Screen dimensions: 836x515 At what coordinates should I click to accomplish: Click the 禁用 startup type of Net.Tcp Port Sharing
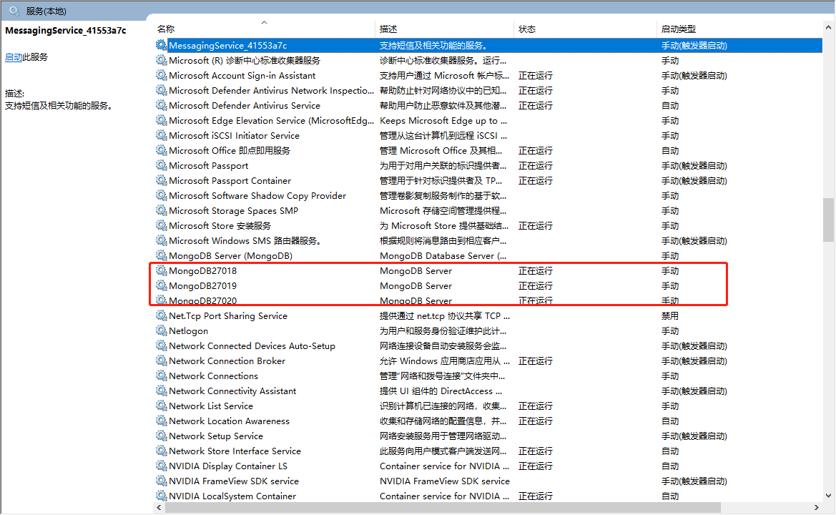669,315
